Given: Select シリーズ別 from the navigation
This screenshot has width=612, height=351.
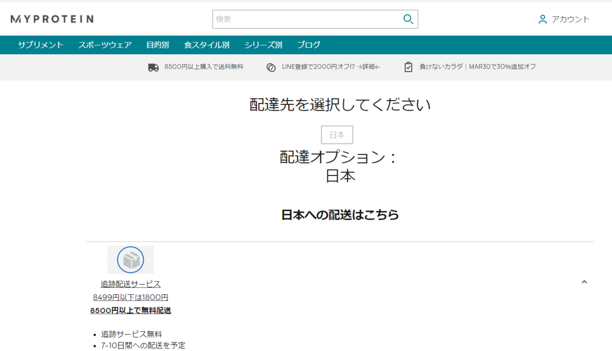Looking at the screenshot, I should click(263, 45).
